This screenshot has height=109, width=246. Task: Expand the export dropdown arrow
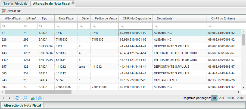[x=43, y=98]
